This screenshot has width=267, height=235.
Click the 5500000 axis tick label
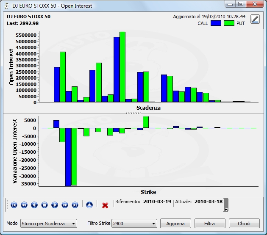click(x=26, y=35)
